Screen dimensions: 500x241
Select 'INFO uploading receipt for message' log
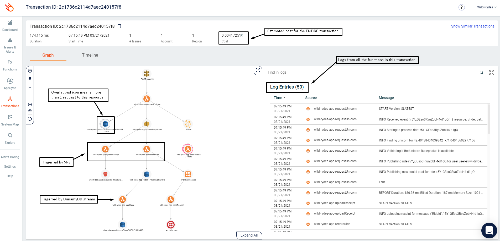tap(379, 213)
